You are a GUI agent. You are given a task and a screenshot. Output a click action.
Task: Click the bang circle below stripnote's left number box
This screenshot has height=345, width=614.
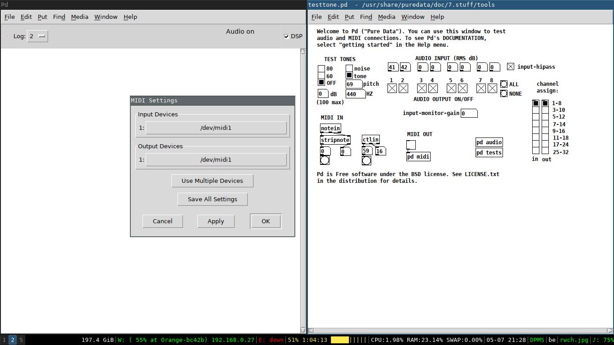[325, 160]
